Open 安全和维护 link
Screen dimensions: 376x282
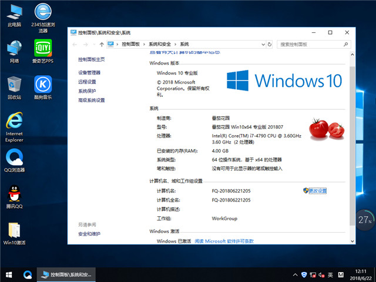click(x=89, y=234)
